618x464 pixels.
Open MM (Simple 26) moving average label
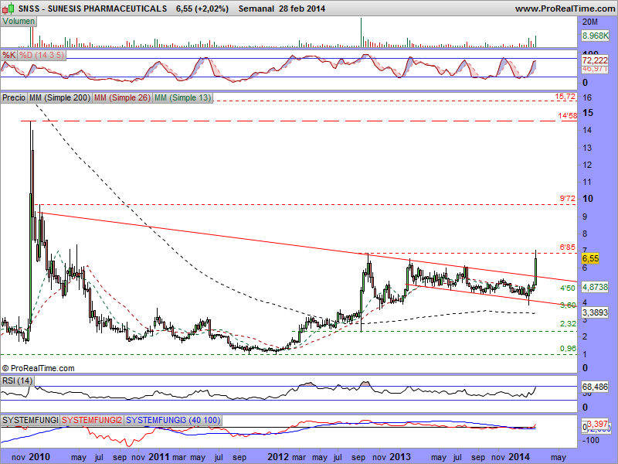122,97
